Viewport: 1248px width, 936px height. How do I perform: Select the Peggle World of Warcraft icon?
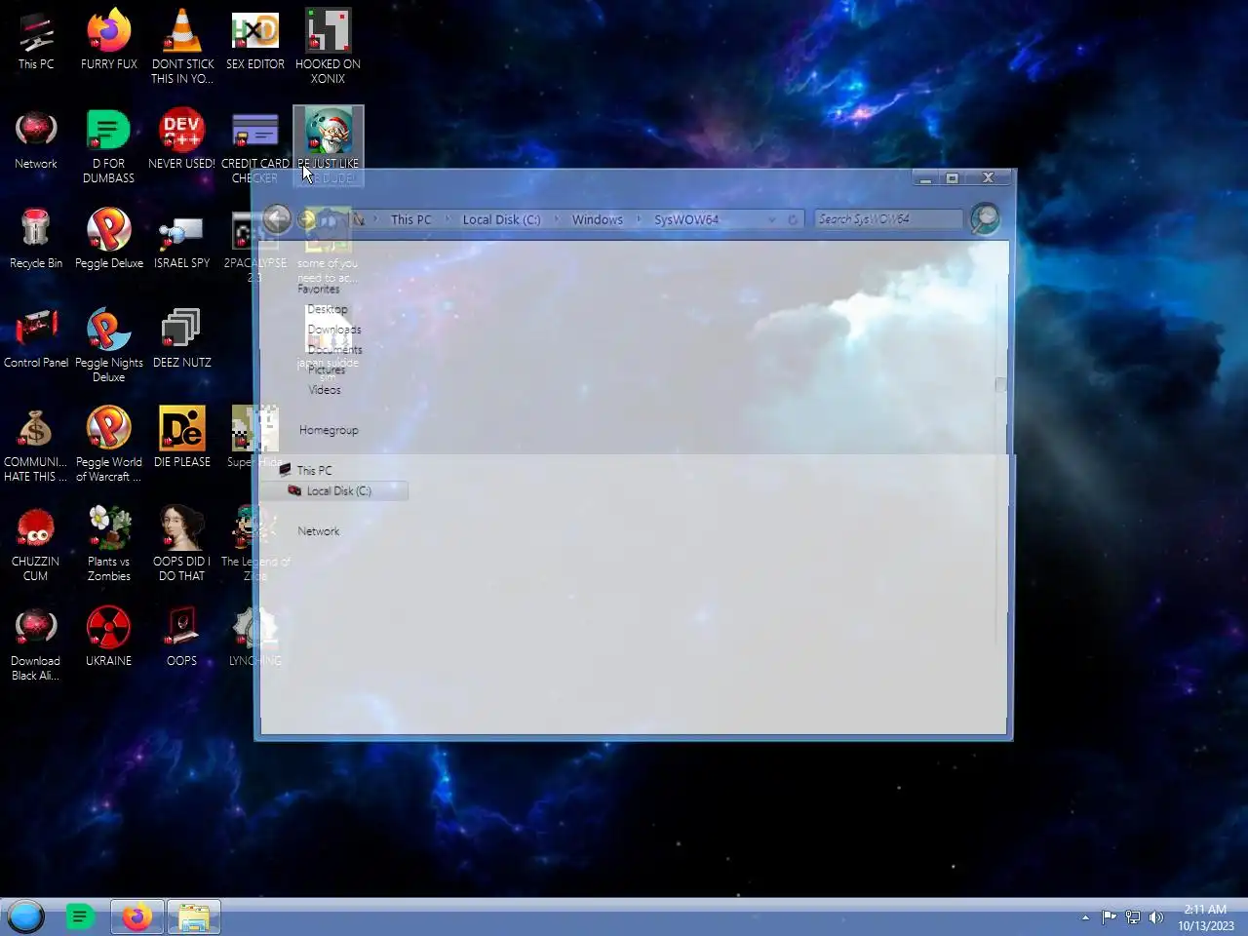pos(109,444)
